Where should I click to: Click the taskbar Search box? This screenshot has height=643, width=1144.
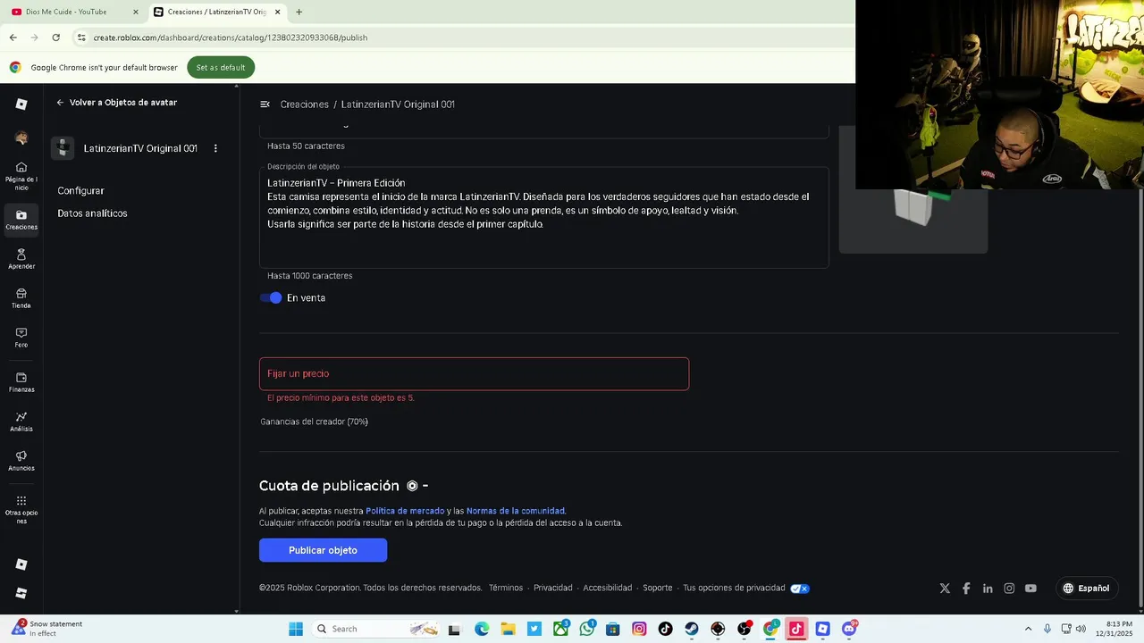click(375, 629)
